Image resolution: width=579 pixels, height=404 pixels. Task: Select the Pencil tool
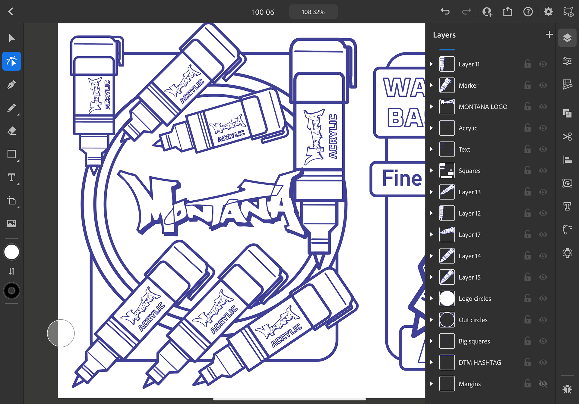pyautogui.click(x=12, y=108)
